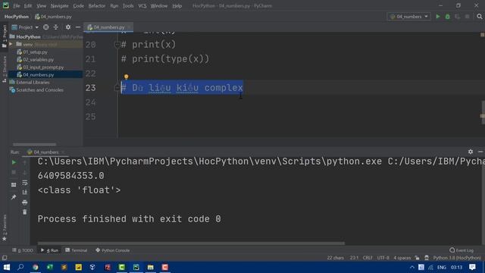Image resolution: width=485 pixels, height=273 pixels.
Task: Restore layout icon in Run panel
Action: pos(14,185)
